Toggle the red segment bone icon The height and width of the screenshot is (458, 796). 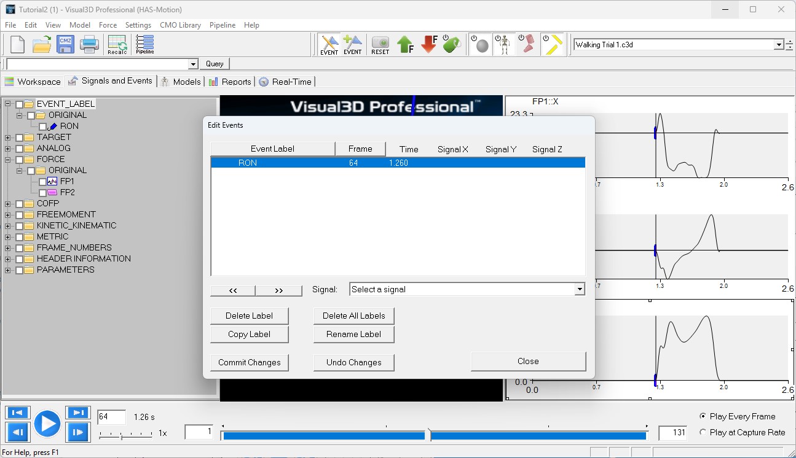coord(527,45)
